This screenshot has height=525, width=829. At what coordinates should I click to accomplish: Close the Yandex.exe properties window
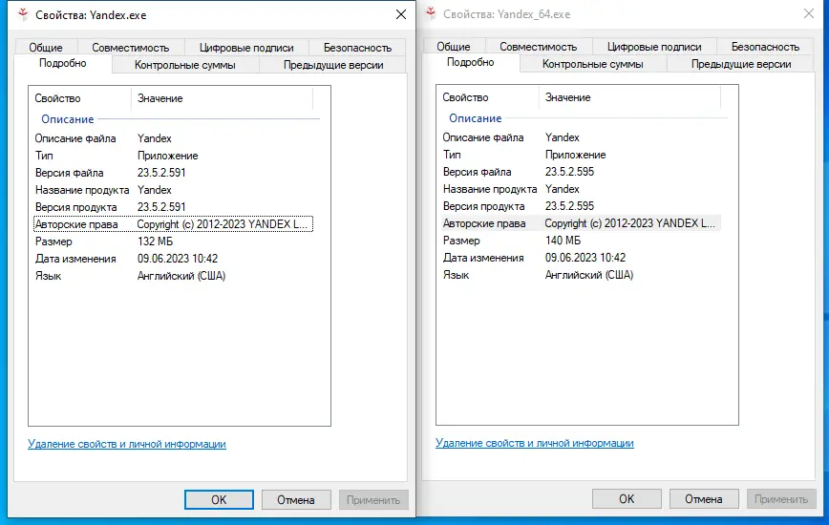pos(399,15)
